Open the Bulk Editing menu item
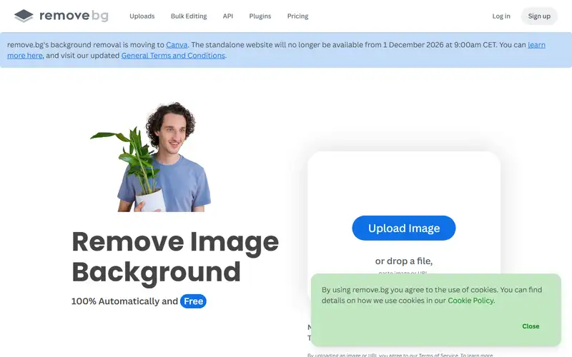572x357 pixels. click(x=189, y=16)
